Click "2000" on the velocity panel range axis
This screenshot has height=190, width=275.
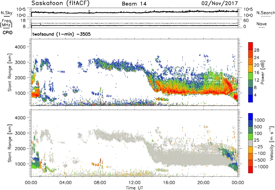(20, 149)
